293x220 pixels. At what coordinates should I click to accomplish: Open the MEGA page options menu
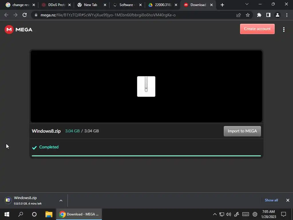pyautogui.click(x=284, y=30)
